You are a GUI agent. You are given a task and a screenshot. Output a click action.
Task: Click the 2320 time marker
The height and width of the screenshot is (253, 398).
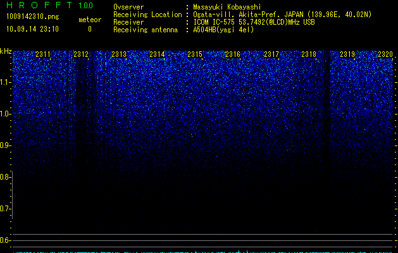(385, 54)
